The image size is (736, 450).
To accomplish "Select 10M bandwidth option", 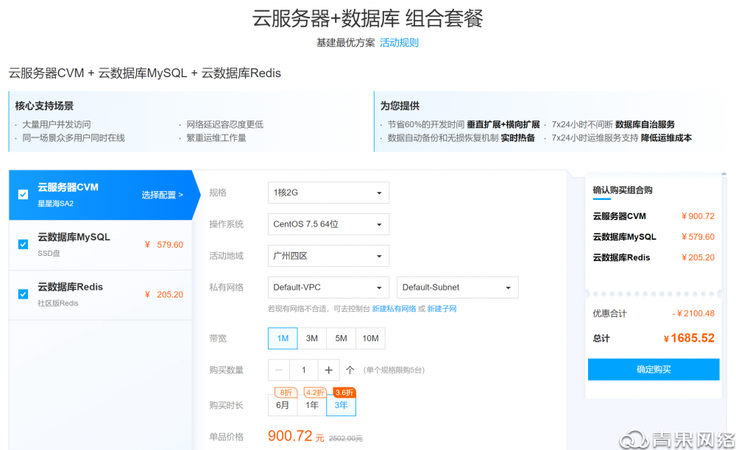I will pyautogui.click(x=370, y=337).
